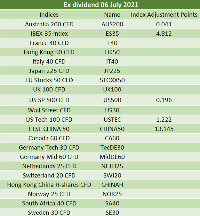Select the 'IBEX-35 Index' row label
This screenshot has height=216, width=200.
(49, 34)
